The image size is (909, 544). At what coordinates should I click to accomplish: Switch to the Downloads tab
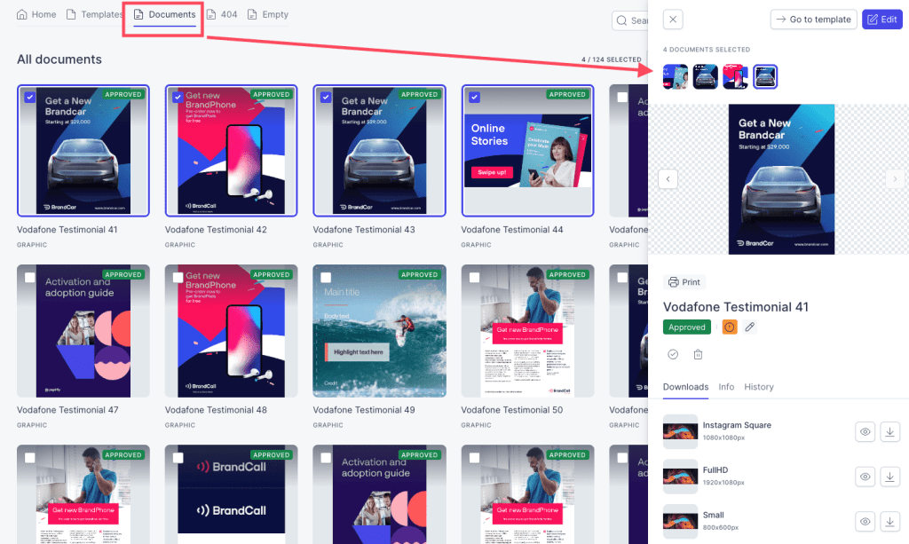[686, 387]
